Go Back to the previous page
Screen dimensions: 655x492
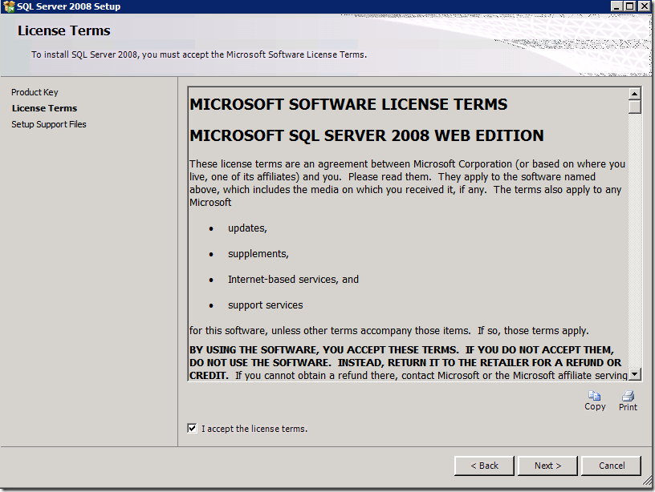coord(484,466)
